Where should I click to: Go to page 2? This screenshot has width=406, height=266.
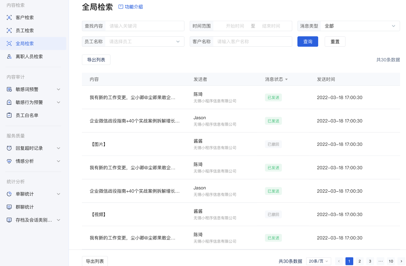click(x=360, y=261)
